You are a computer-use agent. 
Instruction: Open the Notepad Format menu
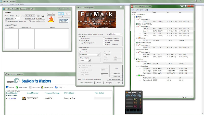tap(11, 4)
